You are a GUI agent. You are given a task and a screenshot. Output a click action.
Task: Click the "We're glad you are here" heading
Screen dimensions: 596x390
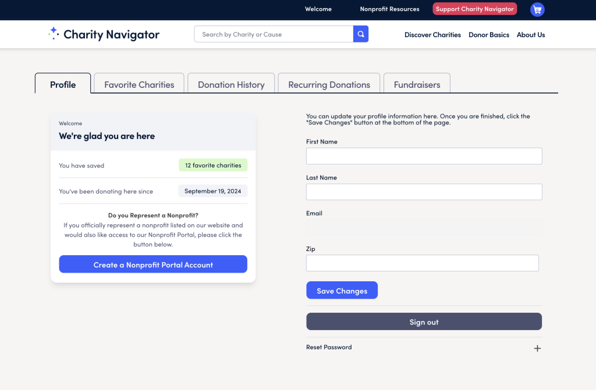[x=107, y=136]
